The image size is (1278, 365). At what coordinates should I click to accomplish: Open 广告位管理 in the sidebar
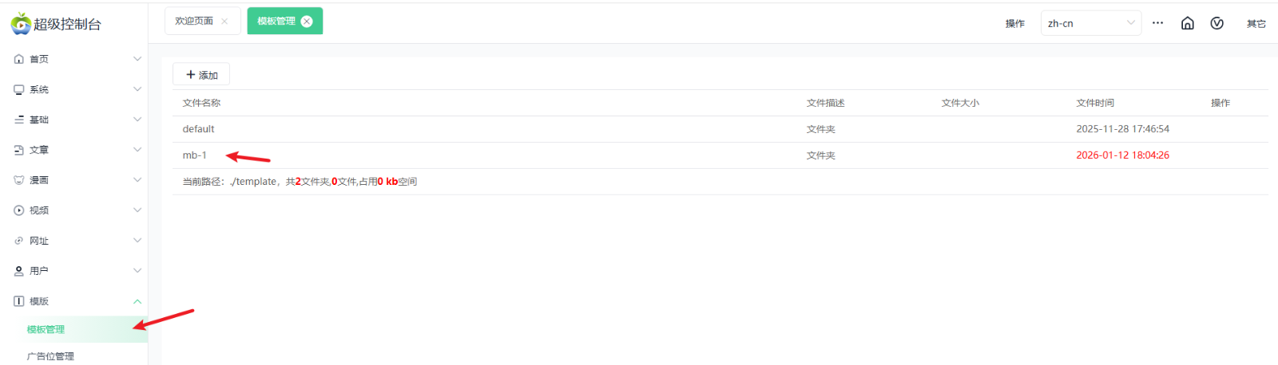click(x=50, y=356)
